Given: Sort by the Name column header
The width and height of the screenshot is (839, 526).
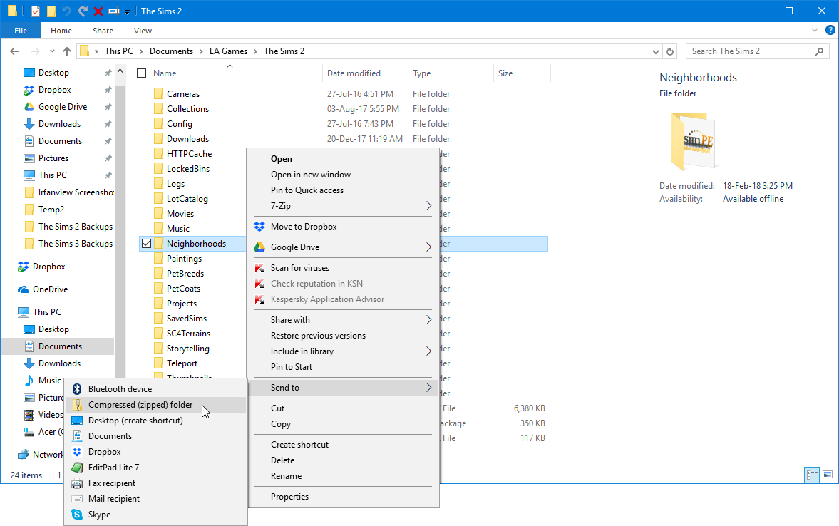Looking at the screenshot, I should coord(165,73).
